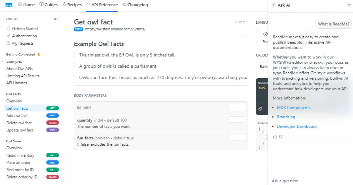Click the Getting Started page icon

coord(8,29)
